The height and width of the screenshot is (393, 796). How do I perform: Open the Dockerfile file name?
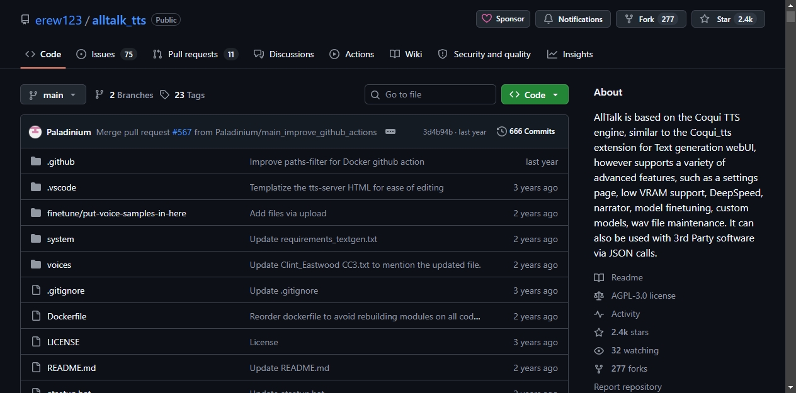point(67,316)
